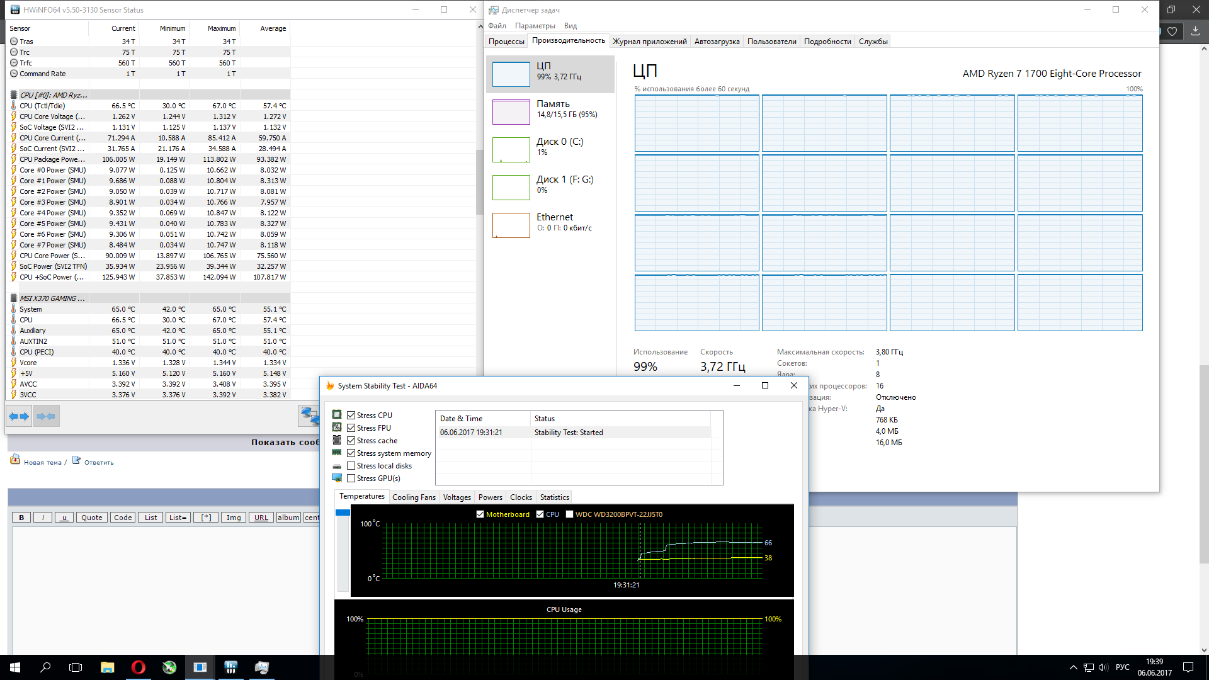Click HWiNFO collapse columns arrows button
The height and width of the screenshot is (680, 1209).
[x=46, y=416]
